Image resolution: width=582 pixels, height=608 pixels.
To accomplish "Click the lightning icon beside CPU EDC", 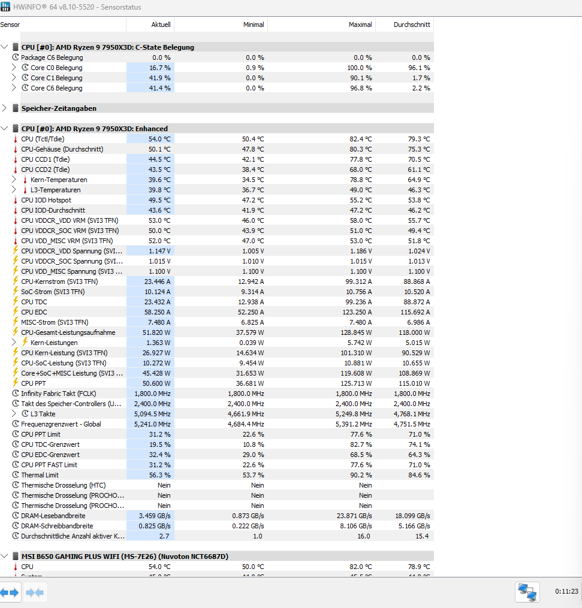I will pos(16,311).
